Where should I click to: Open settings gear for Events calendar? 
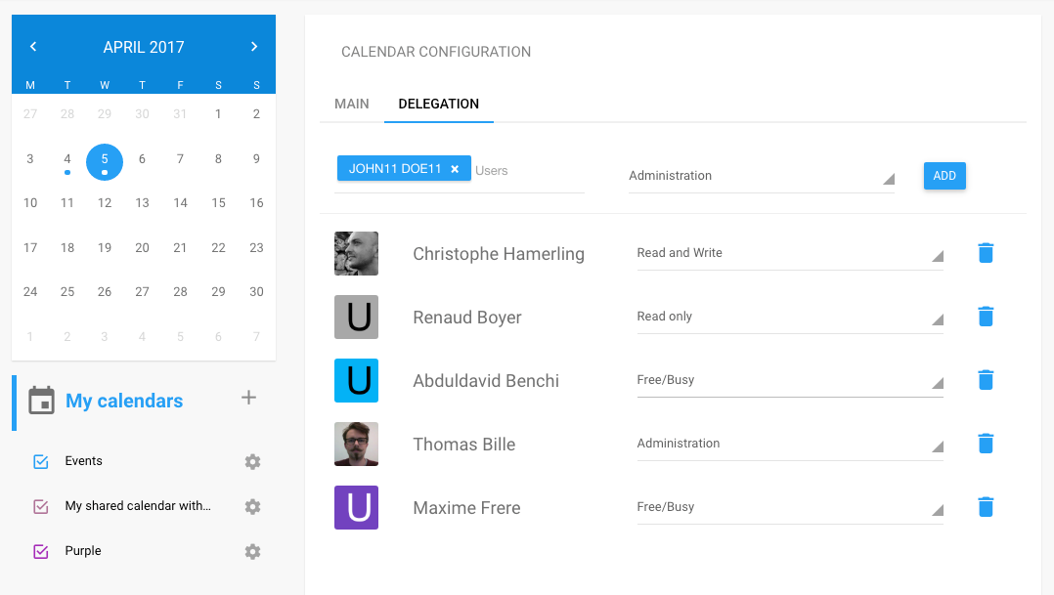point(252,461)
